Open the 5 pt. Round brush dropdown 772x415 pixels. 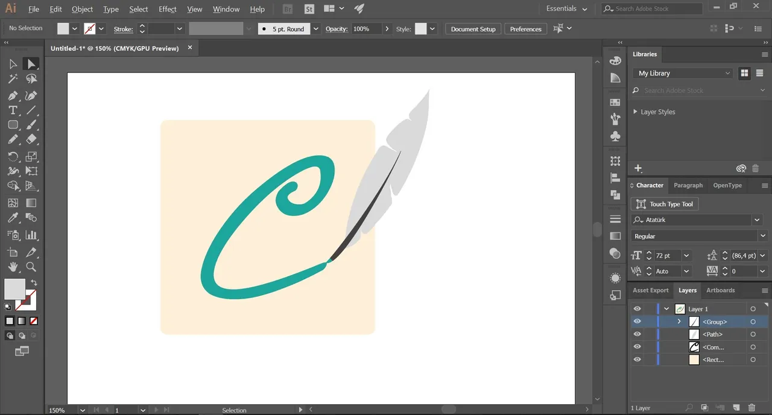315,28
